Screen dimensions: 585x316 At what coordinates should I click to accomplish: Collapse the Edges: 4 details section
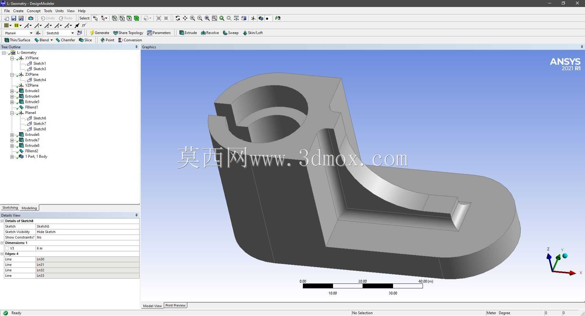2,254
